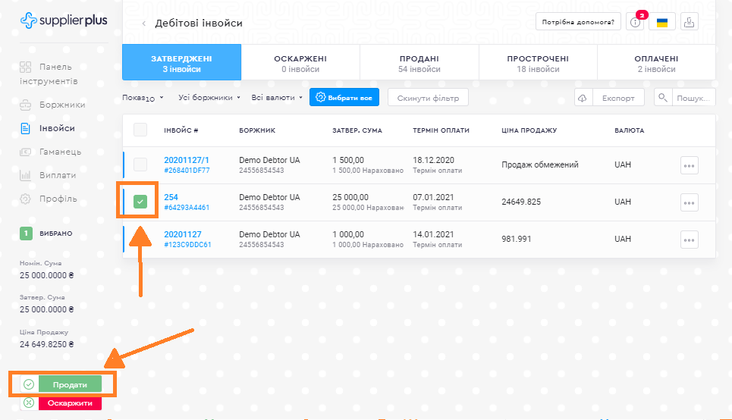
Task: Open three-dot menu for invoice 20201127
Action: 689,240
